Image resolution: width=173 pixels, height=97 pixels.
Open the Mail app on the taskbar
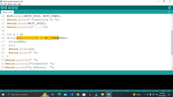[x=65, y=95]
